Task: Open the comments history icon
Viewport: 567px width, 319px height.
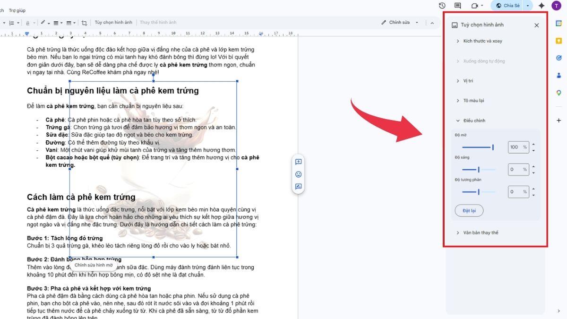Action: click(458, 6)
